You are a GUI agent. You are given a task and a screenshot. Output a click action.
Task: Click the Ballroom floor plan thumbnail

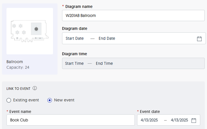(x=30, y=31)
